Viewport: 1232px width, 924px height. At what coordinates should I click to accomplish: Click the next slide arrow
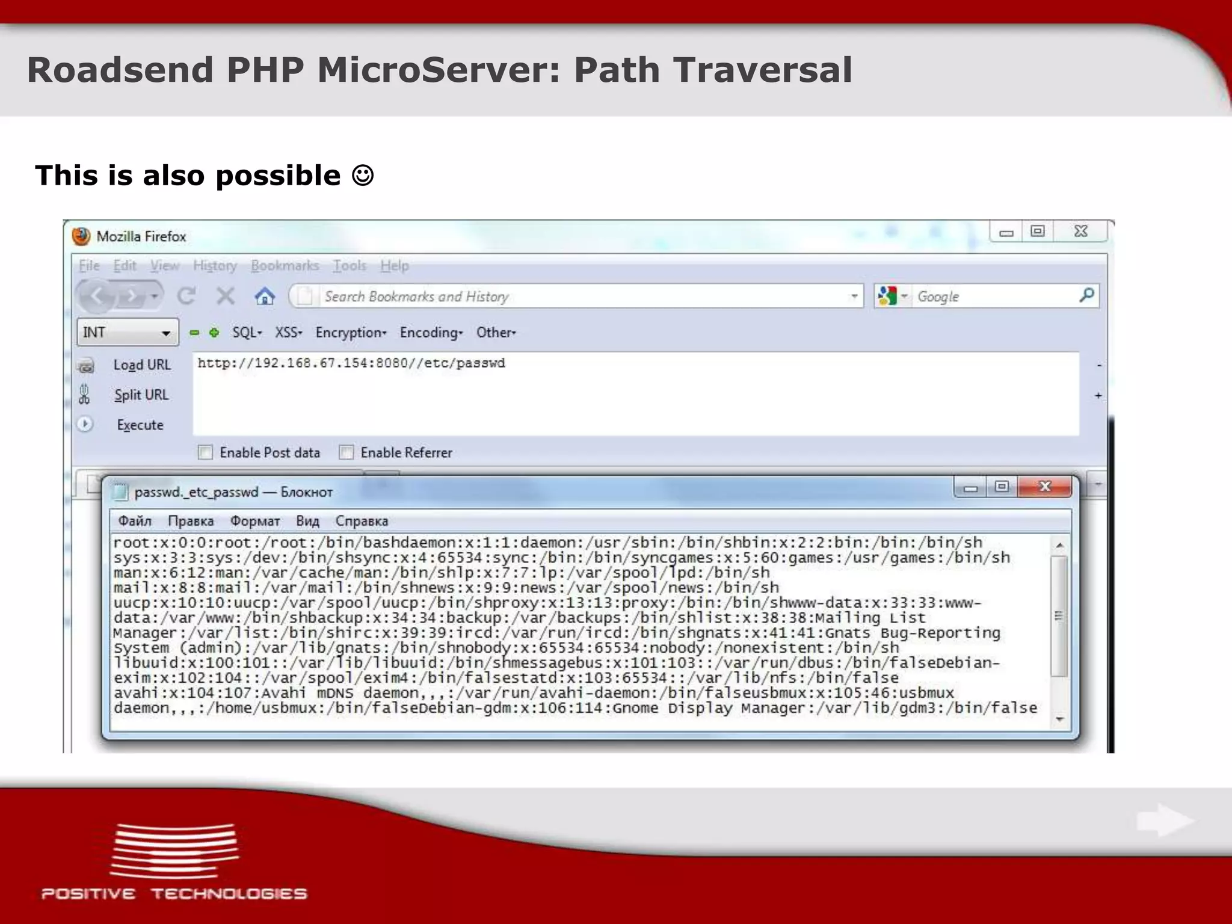point(1165,821)
